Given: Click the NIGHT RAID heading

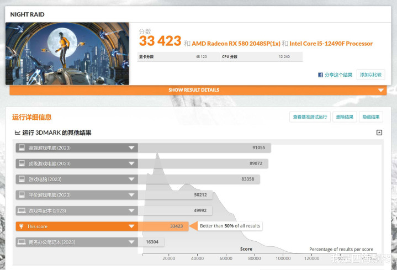Looking at the screenshot, I should coord(28,14).
